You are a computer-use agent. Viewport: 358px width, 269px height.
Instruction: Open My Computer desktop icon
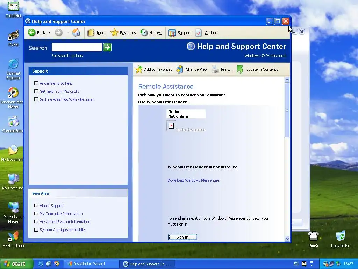click(x=13, y=182)
